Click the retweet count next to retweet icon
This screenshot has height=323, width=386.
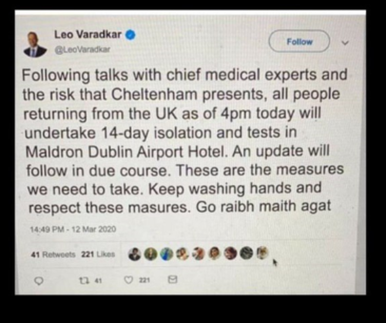click(x=98, y=280)
